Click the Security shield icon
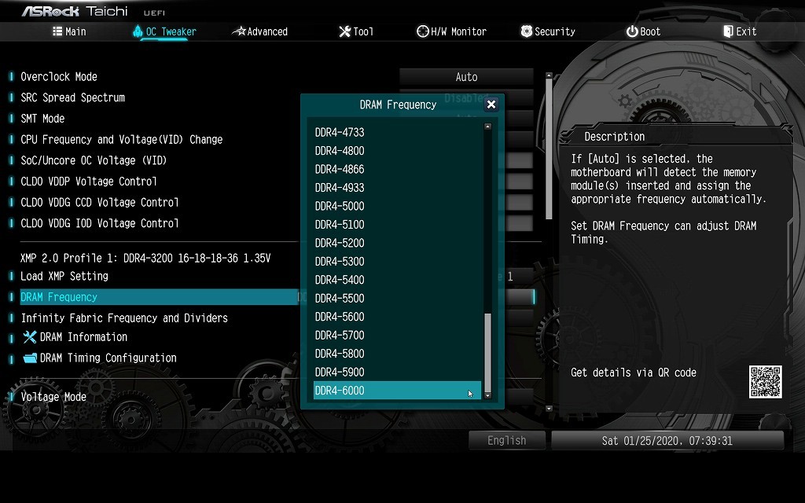805x503 pixels. [526, 31]
